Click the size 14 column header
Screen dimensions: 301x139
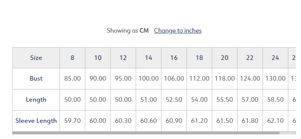[x=148, y=58]
